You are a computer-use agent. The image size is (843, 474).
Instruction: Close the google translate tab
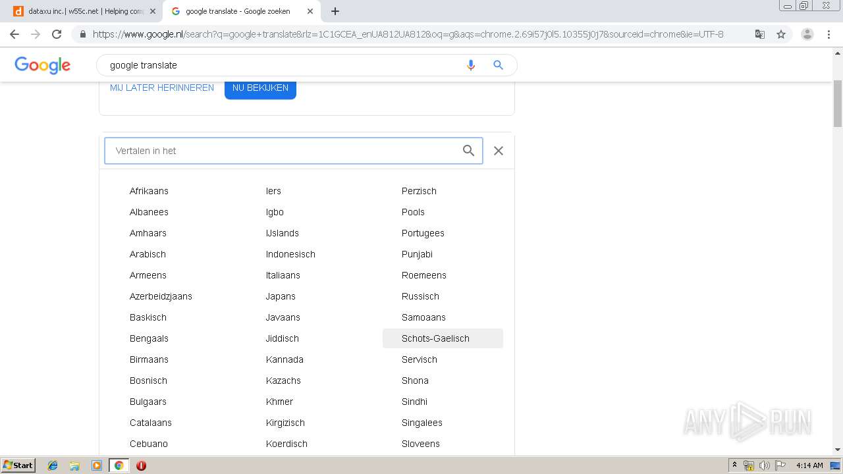310,11
